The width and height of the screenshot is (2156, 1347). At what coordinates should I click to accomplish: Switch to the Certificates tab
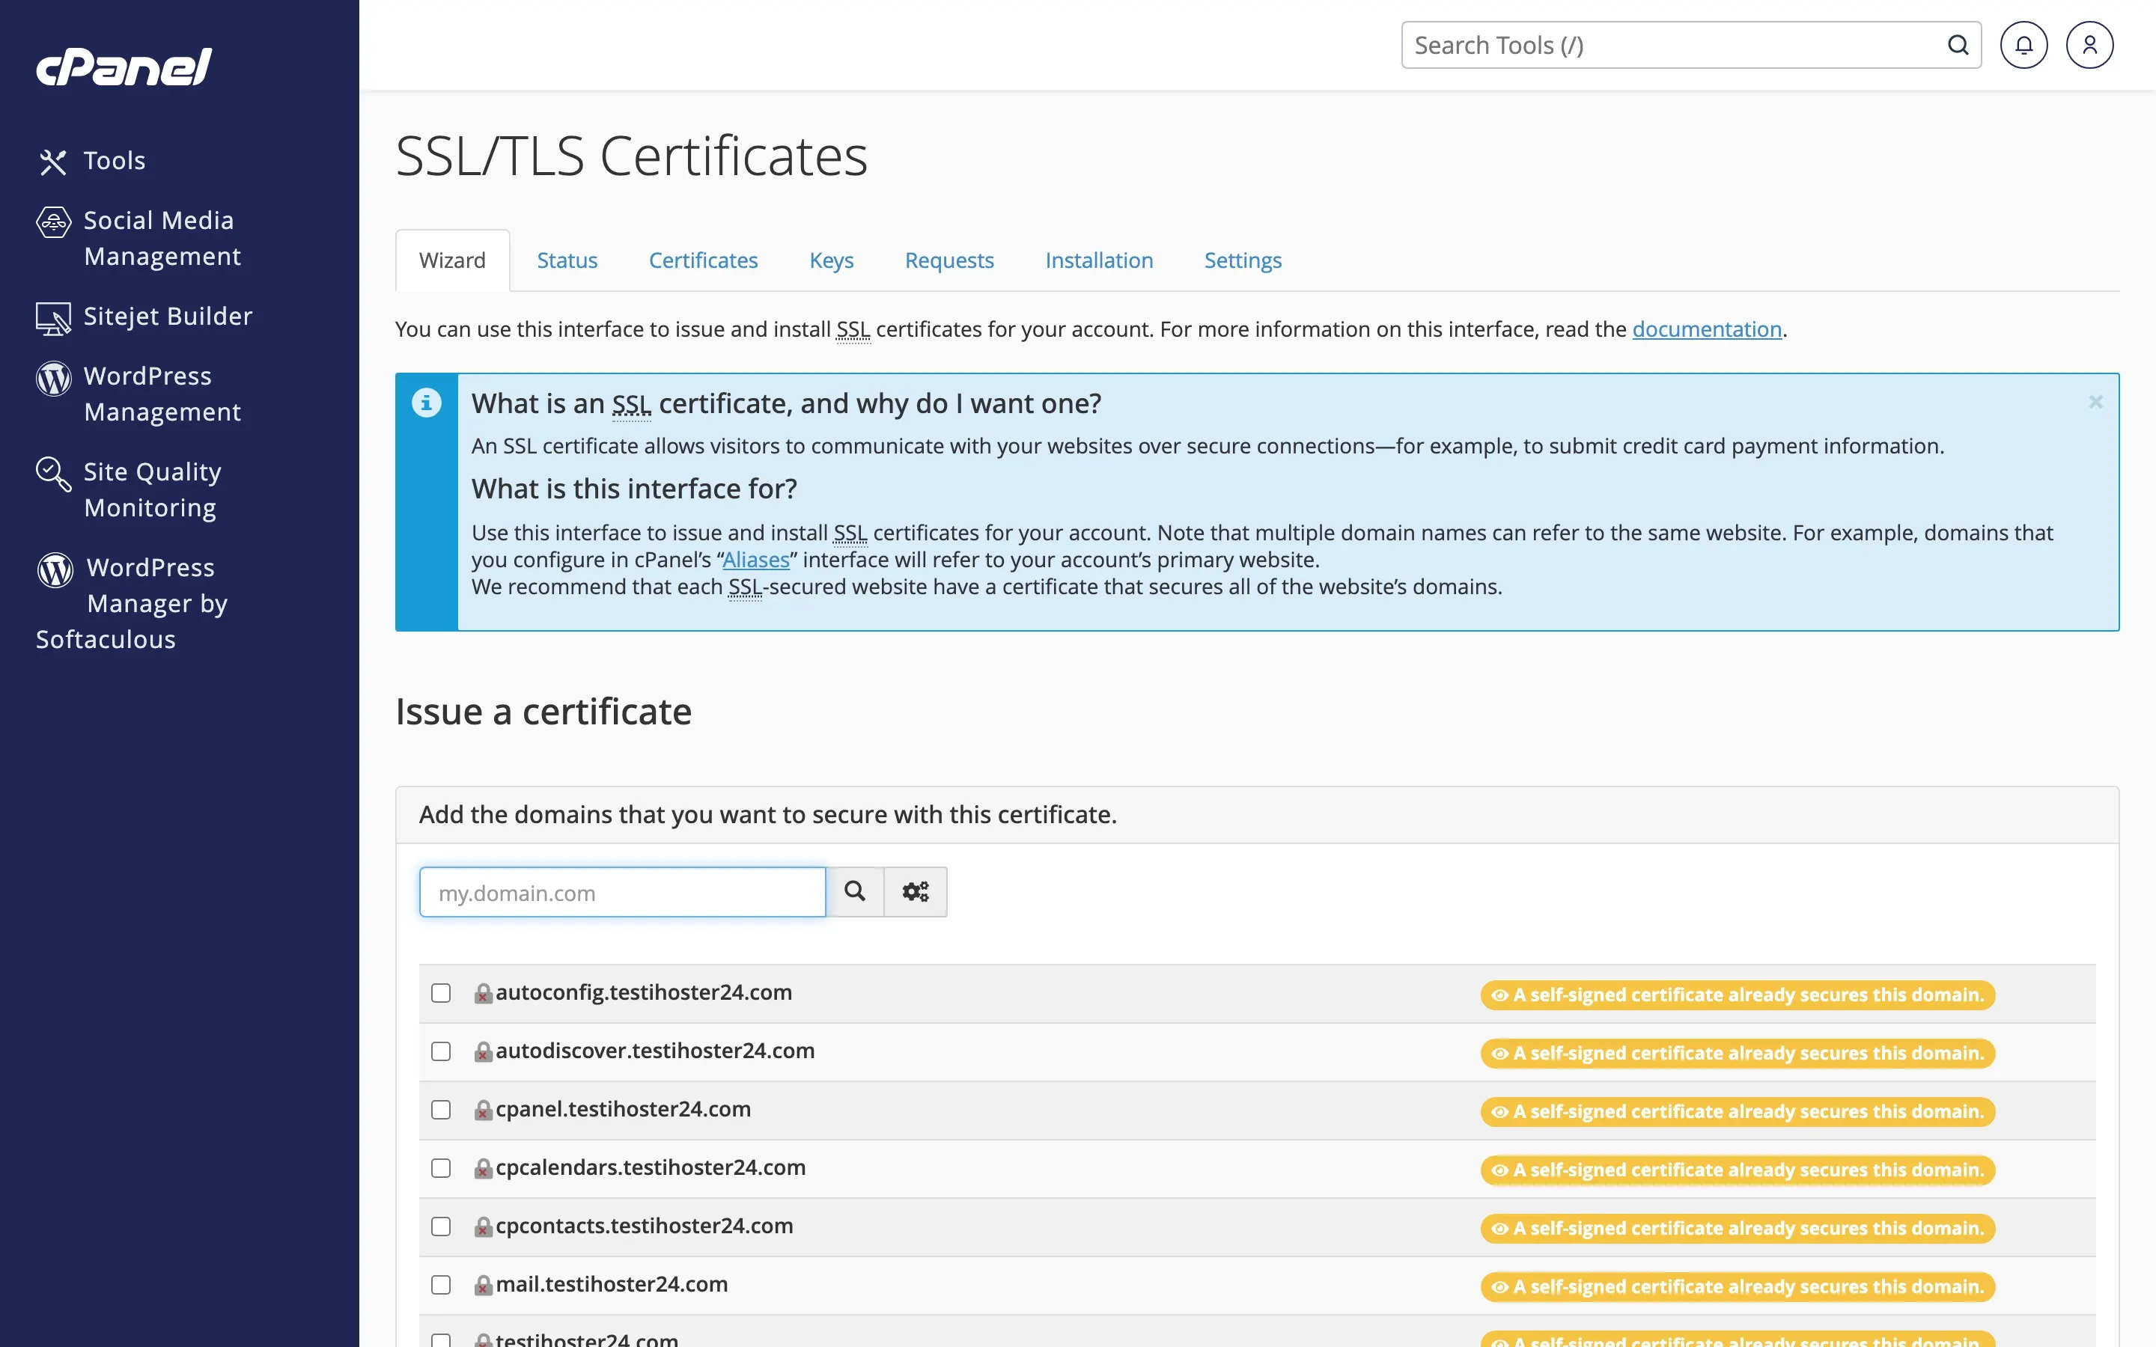[703, 260]
